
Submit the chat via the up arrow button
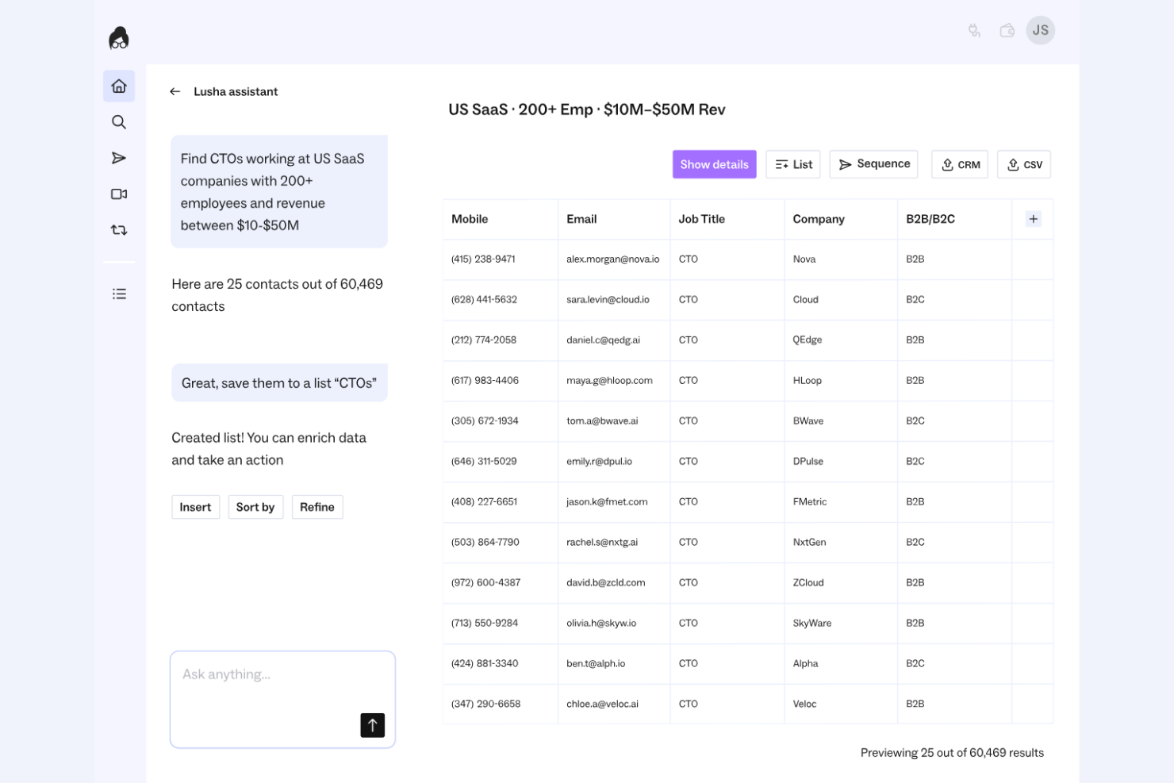coord(372,724)
